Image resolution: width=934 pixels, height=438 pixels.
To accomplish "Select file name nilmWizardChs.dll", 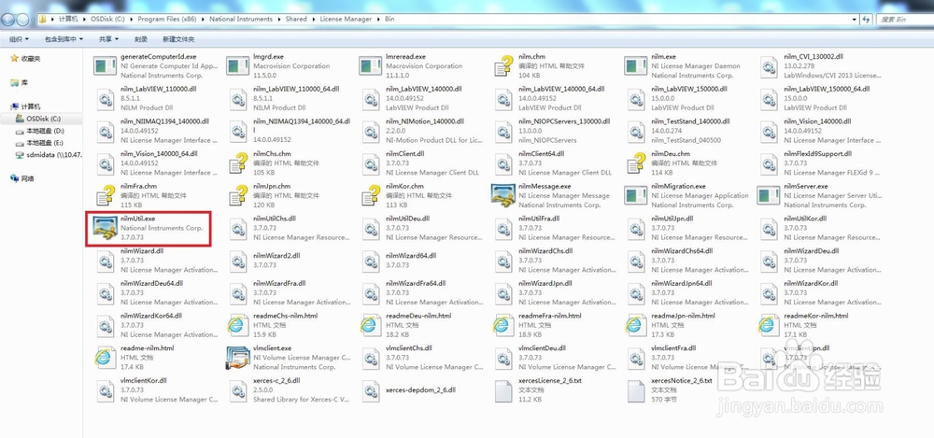I will coord(545,251).
